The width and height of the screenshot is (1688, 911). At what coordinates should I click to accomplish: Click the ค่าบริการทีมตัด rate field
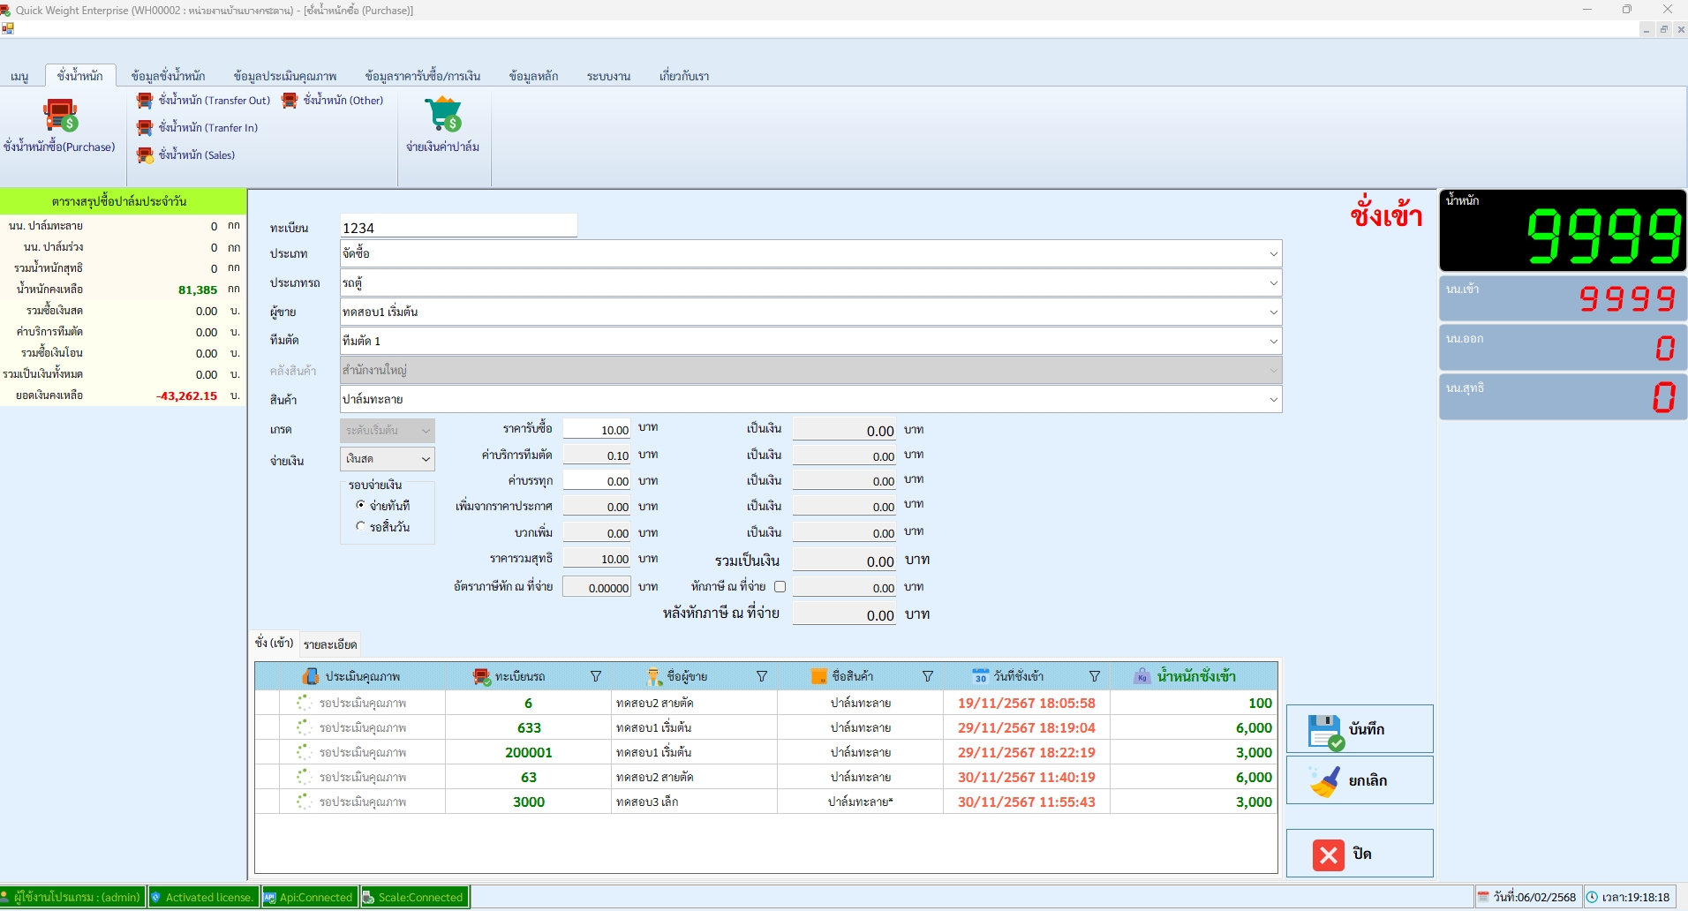(x=597, y=455)
